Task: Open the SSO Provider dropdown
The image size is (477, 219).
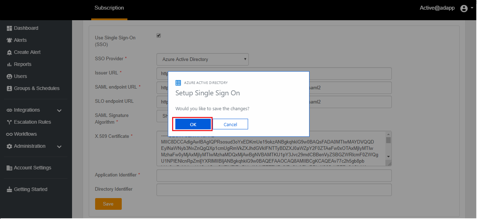Action: 203,59
